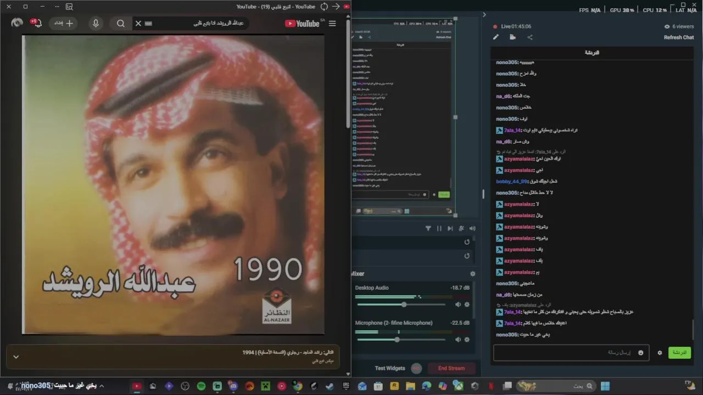Toggle event sound speaker icon
The width and height of the screenshot is (703, 395).
click(472, 228)
